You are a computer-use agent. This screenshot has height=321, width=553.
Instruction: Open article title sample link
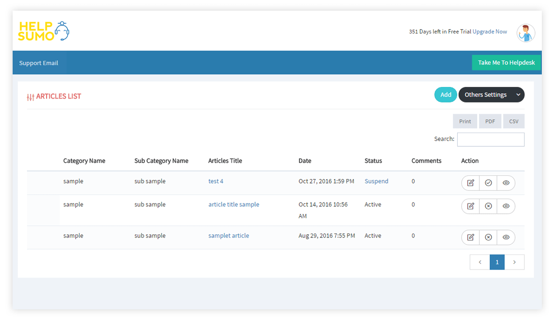pyautogui.click(x=233, y=204)
